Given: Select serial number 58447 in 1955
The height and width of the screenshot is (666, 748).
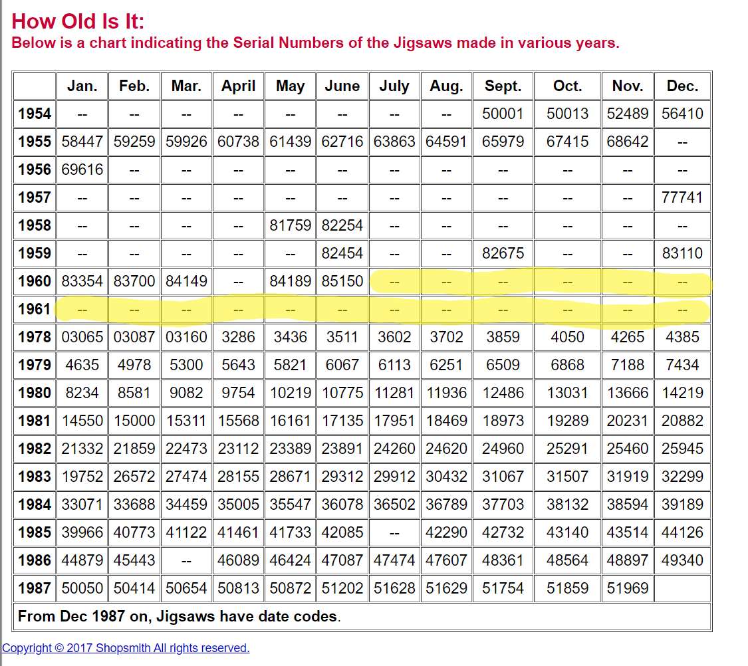Looking at the screenshot, I should (82, 142).
